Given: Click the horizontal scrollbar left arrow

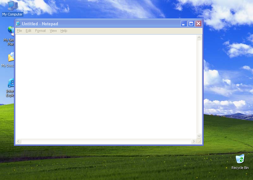Looking at the screenshot, I should click(x=18, y=141).
